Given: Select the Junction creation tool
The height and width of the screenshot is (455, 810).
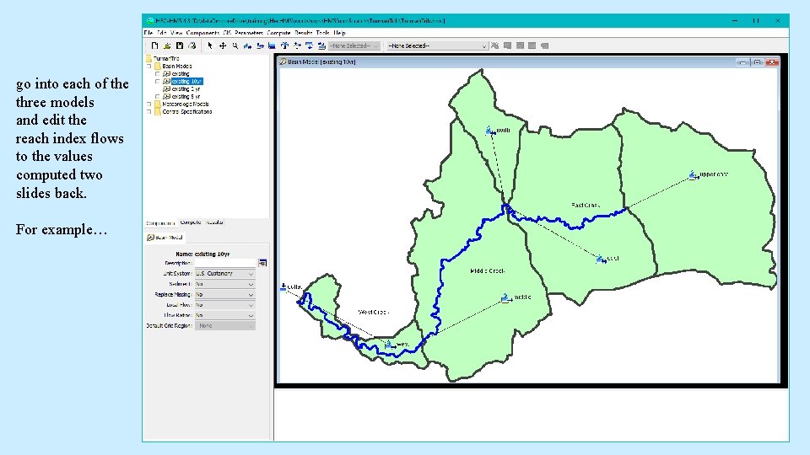Looking at the screenshot, I should point(284,45).
